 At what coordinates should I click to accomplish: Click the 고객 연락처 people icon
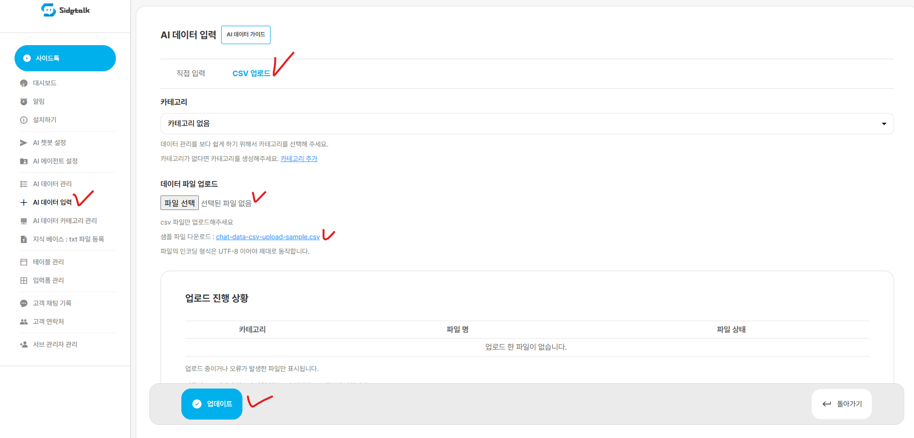click(24, 322)
